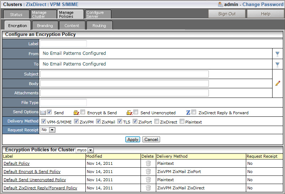
Task: Click the ZixDirect Z icon in Send Options
Action: 188,112
